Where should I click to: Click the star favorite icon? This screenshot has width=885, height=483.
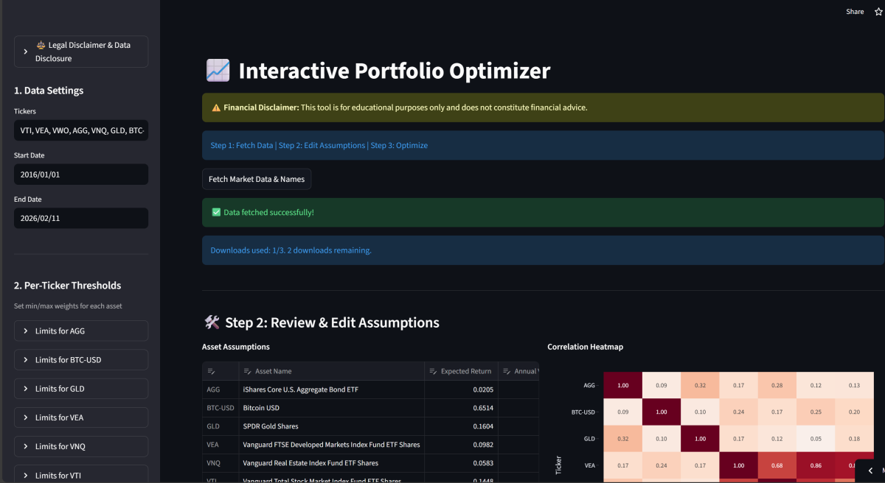878,12
